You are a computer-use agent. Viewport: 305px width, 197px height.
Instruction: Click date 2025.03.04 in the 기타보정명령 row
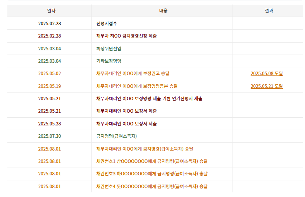tap(50, 61)
